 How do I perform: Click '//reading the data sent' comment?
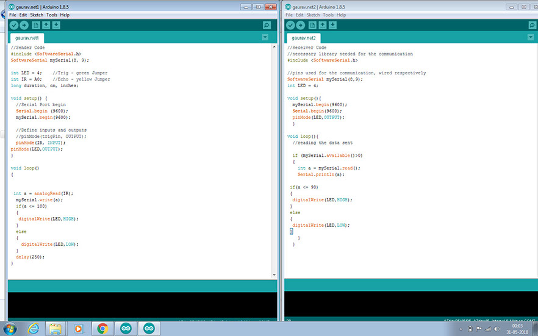coord(323,143)
